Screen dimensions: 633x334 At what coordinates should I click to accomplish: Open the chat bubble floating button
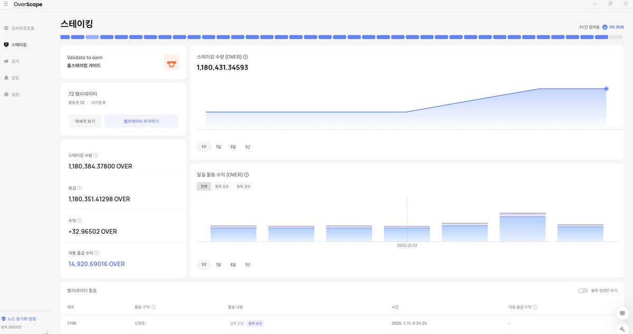tap(622, 313)
